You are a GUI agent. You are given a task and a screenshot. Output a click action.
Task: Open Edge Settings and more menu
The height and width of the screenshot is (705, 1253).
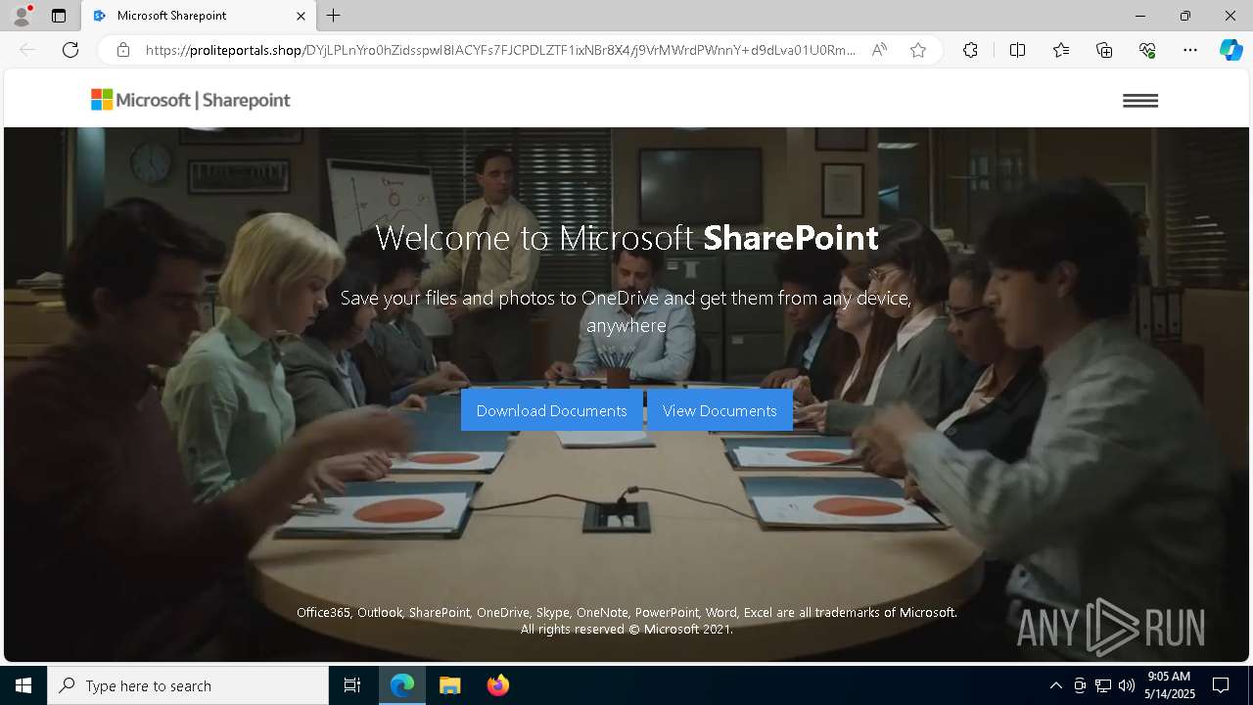pos(1190,50)
